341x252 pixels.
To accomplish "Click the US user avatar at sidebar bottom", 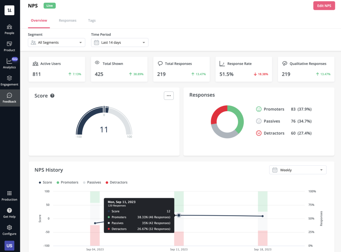I will tap(9, 245).
